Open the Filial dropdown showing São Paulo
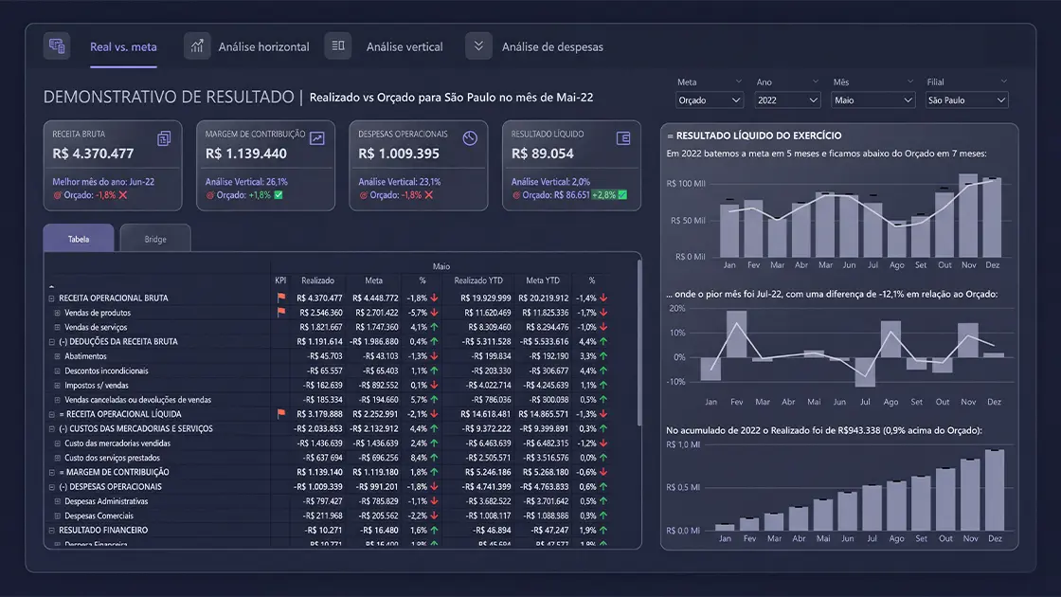 [966, 100]
